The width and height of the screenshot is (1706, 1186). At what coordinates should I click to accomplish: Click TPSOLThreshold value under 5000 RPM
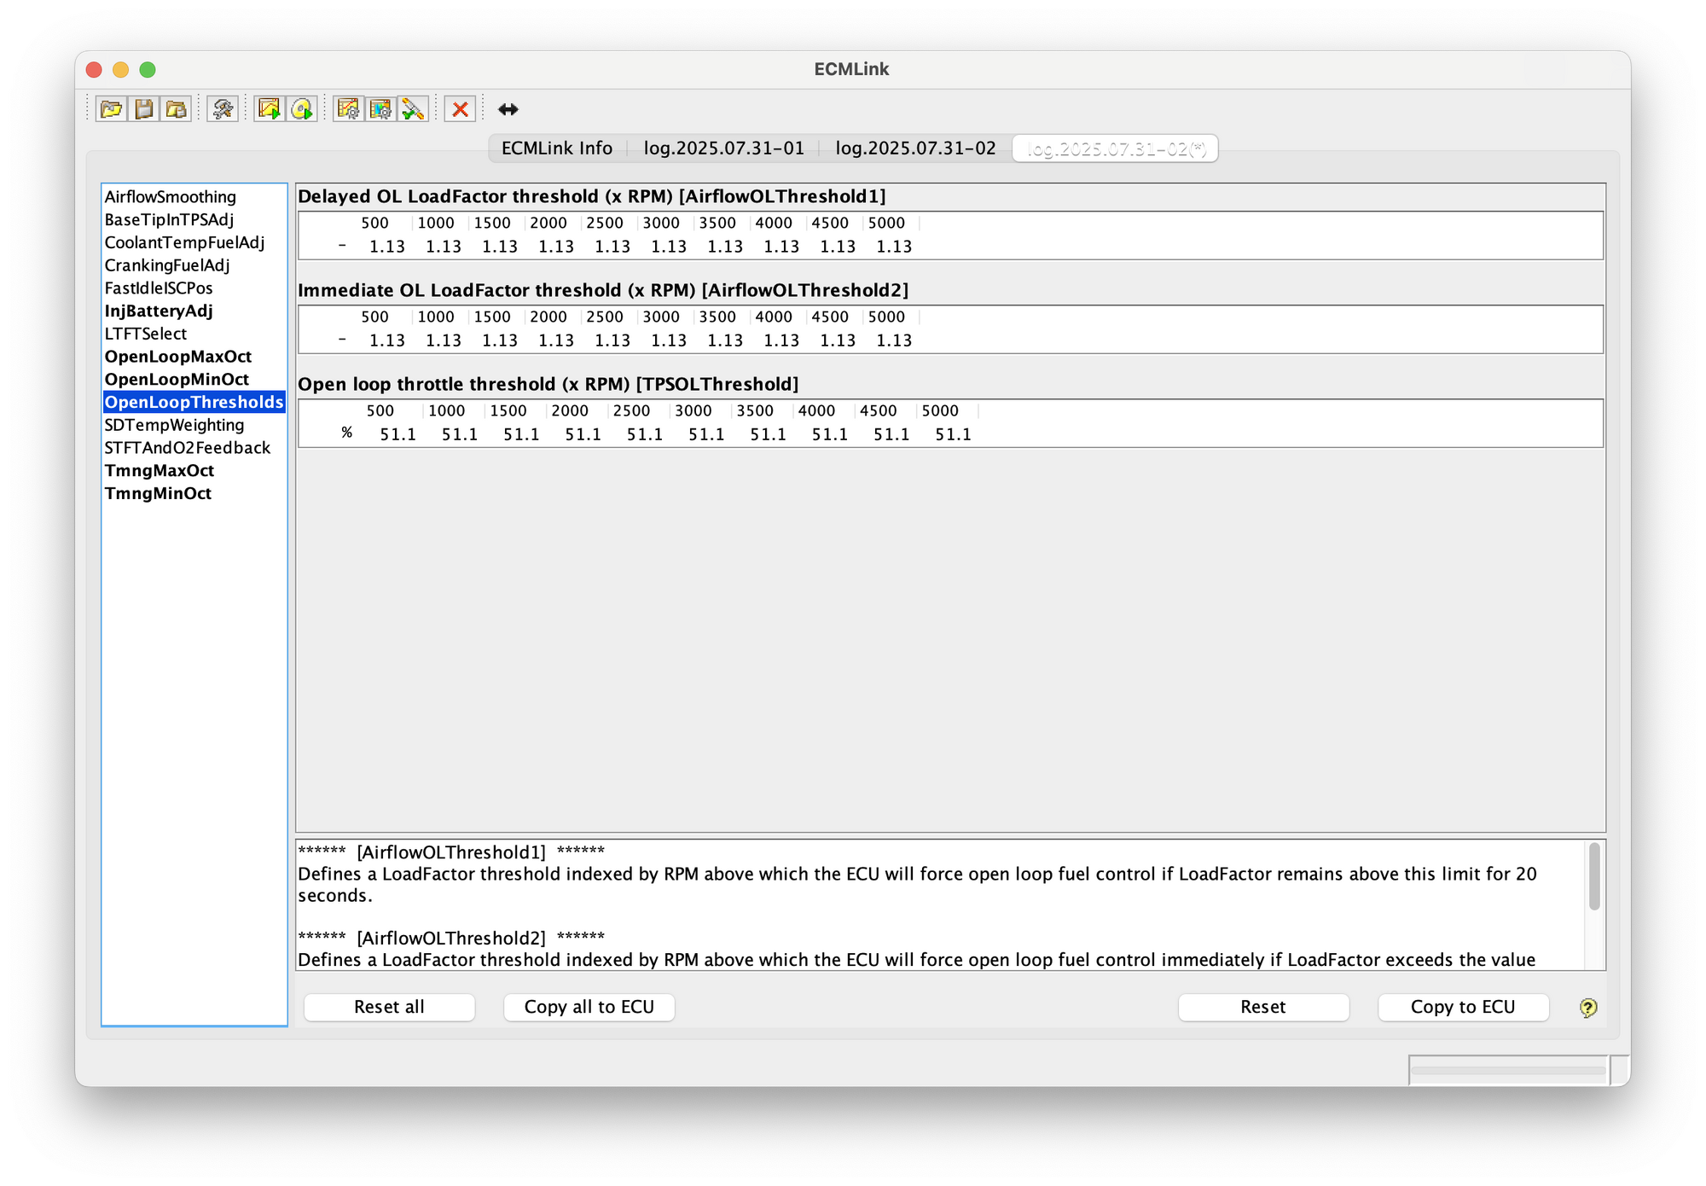(x=953, y=434)
